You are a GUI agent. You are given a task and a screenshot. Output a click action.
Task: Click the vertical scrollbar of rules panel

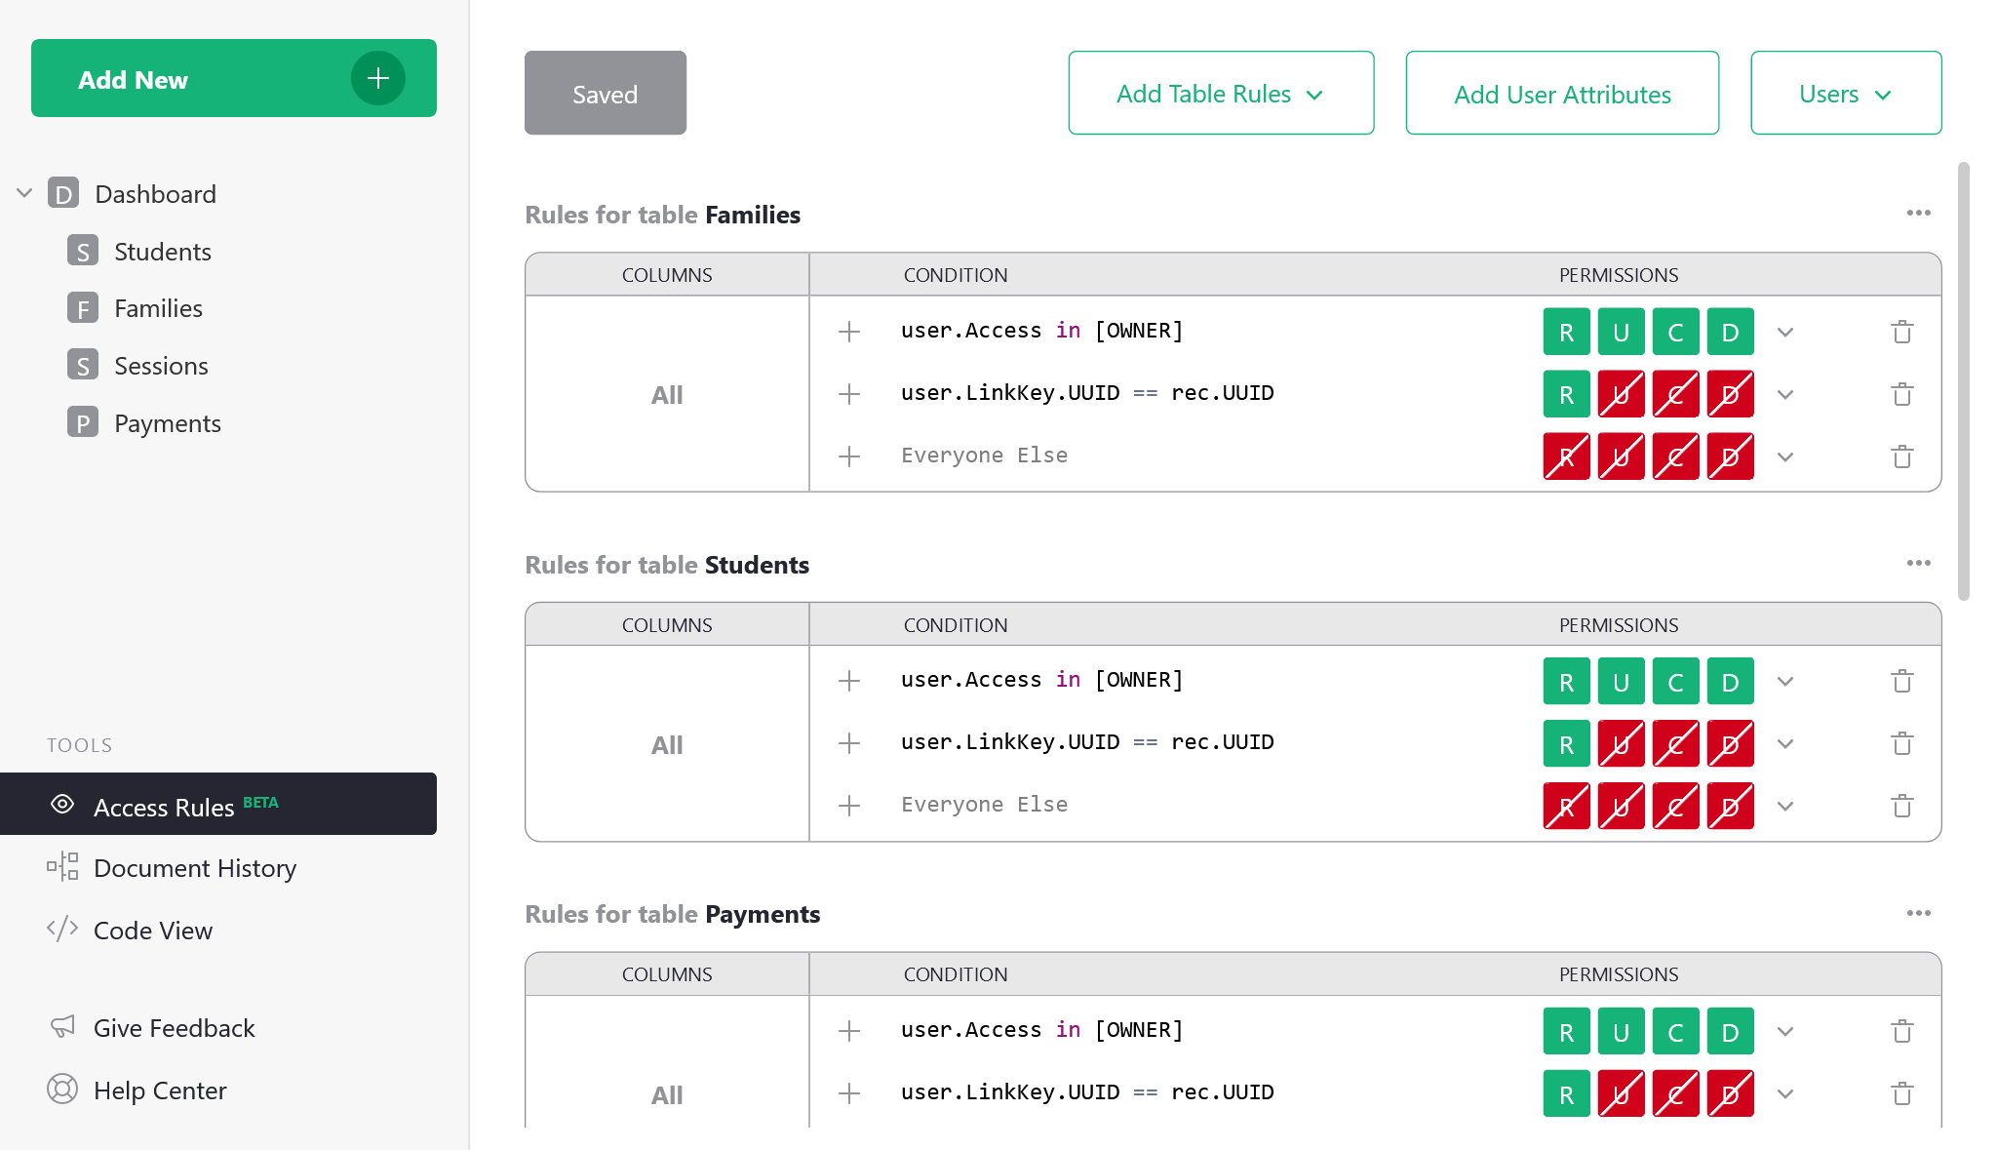pyautogui.click(x=1963, y=380)
